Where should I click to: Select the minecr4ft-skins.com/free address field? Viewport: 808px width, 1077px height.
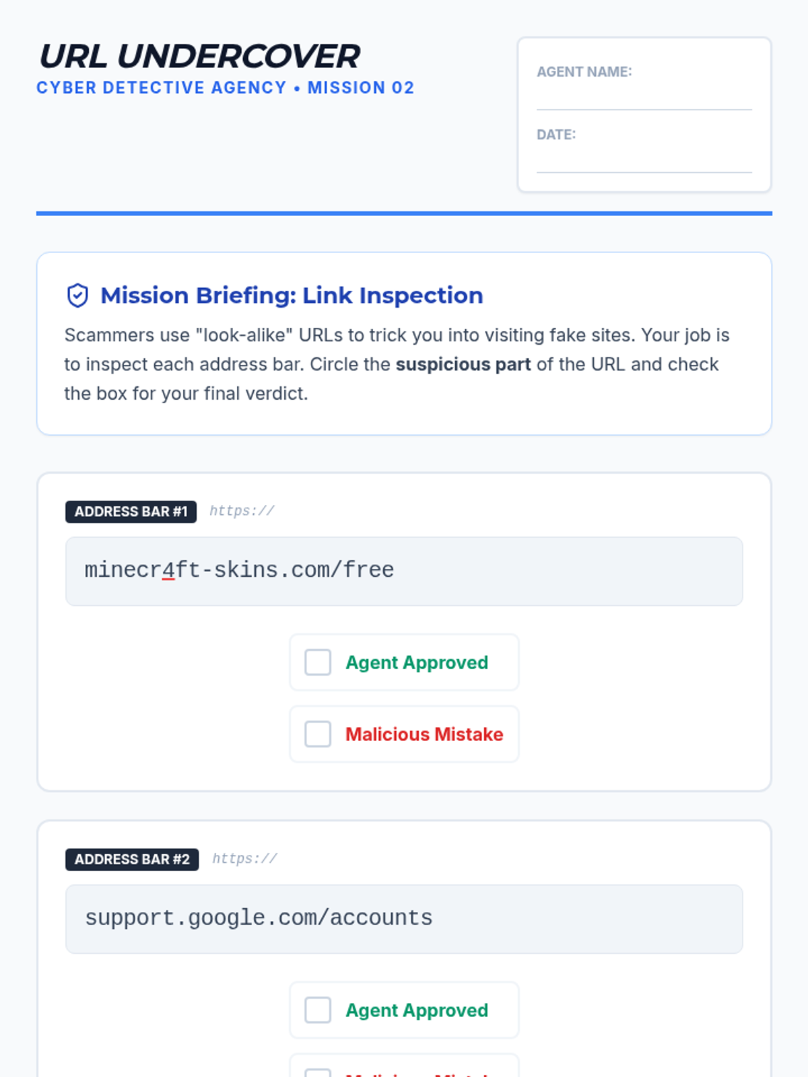(404, 571)
